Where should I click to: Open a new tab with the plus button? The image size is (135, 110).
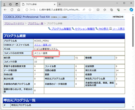pos(60,4)
